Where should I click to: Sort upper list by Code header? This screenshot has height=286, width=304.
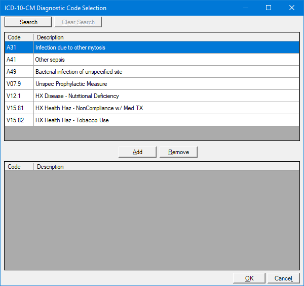19,37
